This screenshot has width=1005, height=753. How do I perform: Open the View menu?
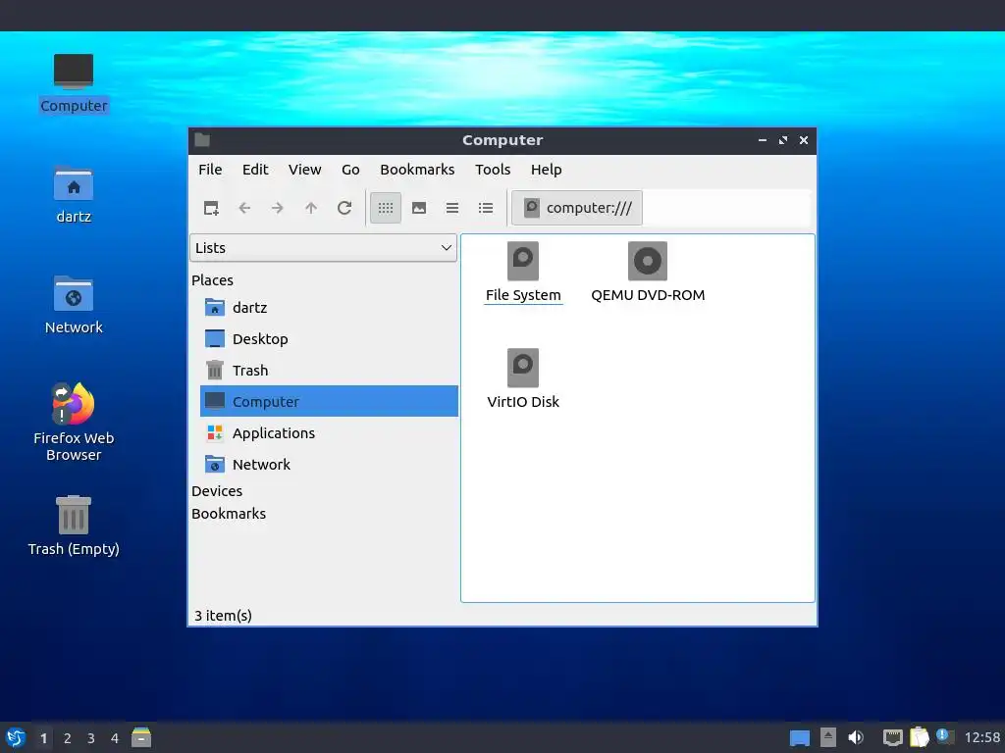click(x=304, y=170)
